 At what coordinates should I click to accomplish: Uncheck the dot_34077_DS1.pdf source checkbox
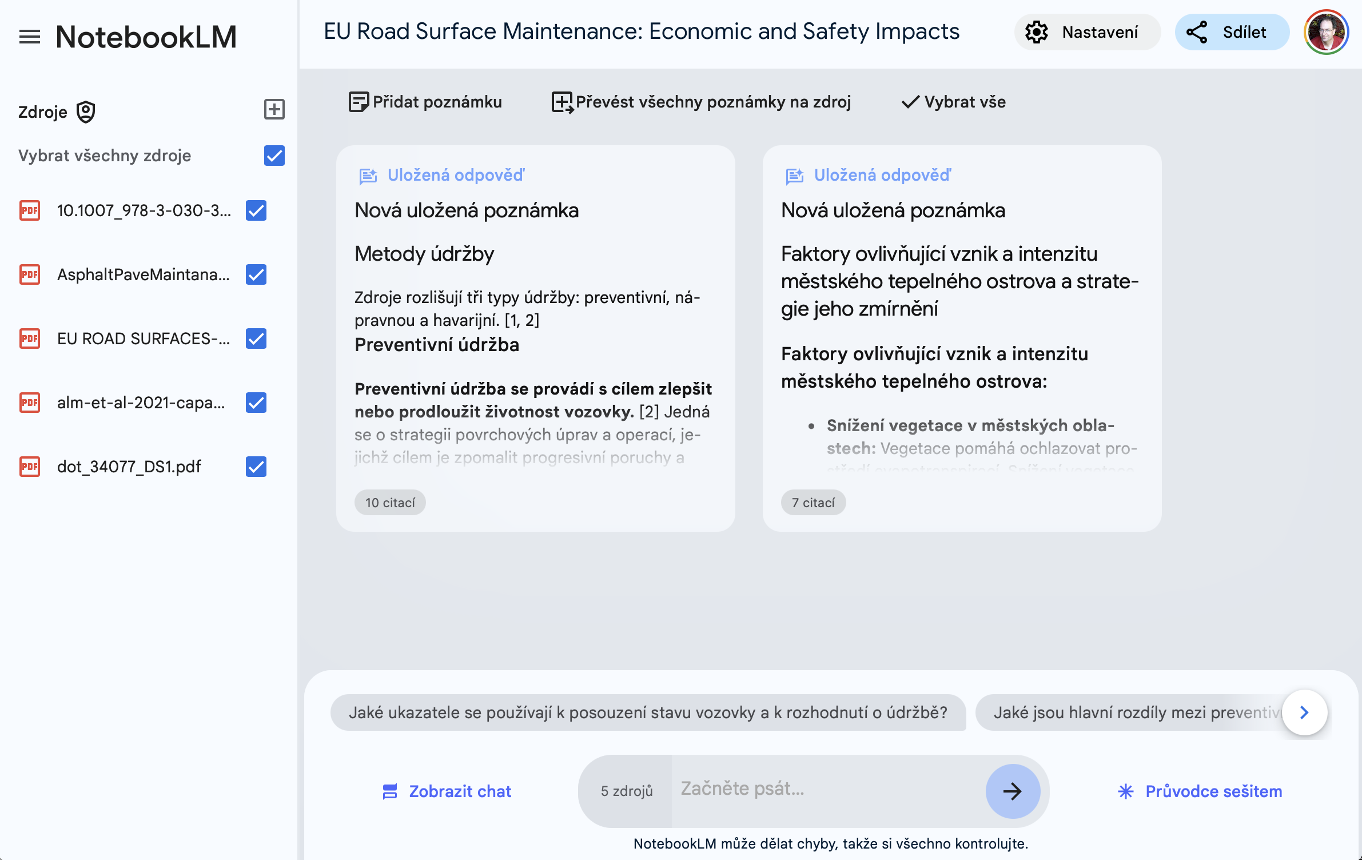tap(256, 467)
